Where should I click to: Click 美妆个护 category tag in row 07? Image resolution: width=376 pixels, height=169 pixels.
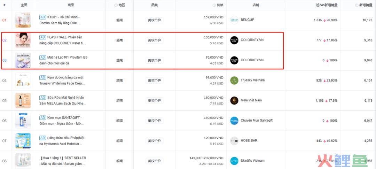[x=155, y=141]
